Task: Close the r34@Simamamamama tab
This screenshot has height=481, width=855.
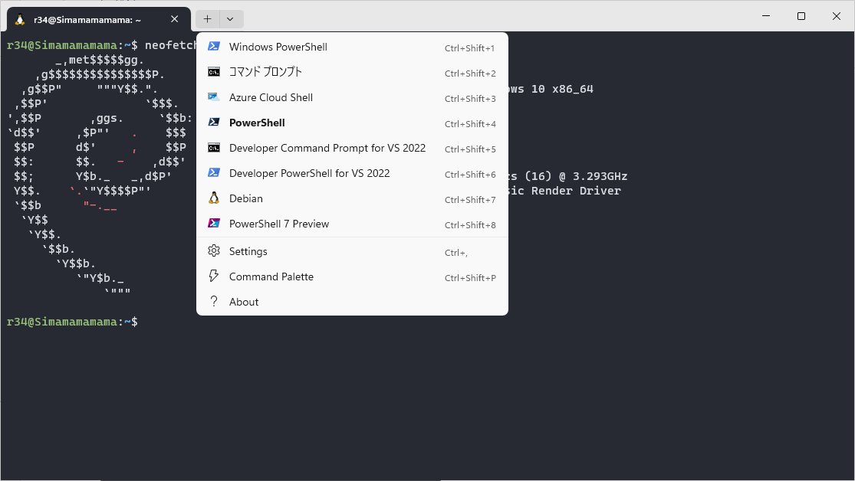Action: tap(175, 19)
